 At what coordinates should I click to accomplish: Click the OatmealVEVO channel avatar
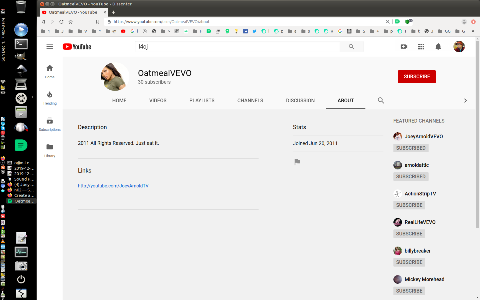pyautogui.click(x=115, y=77)
